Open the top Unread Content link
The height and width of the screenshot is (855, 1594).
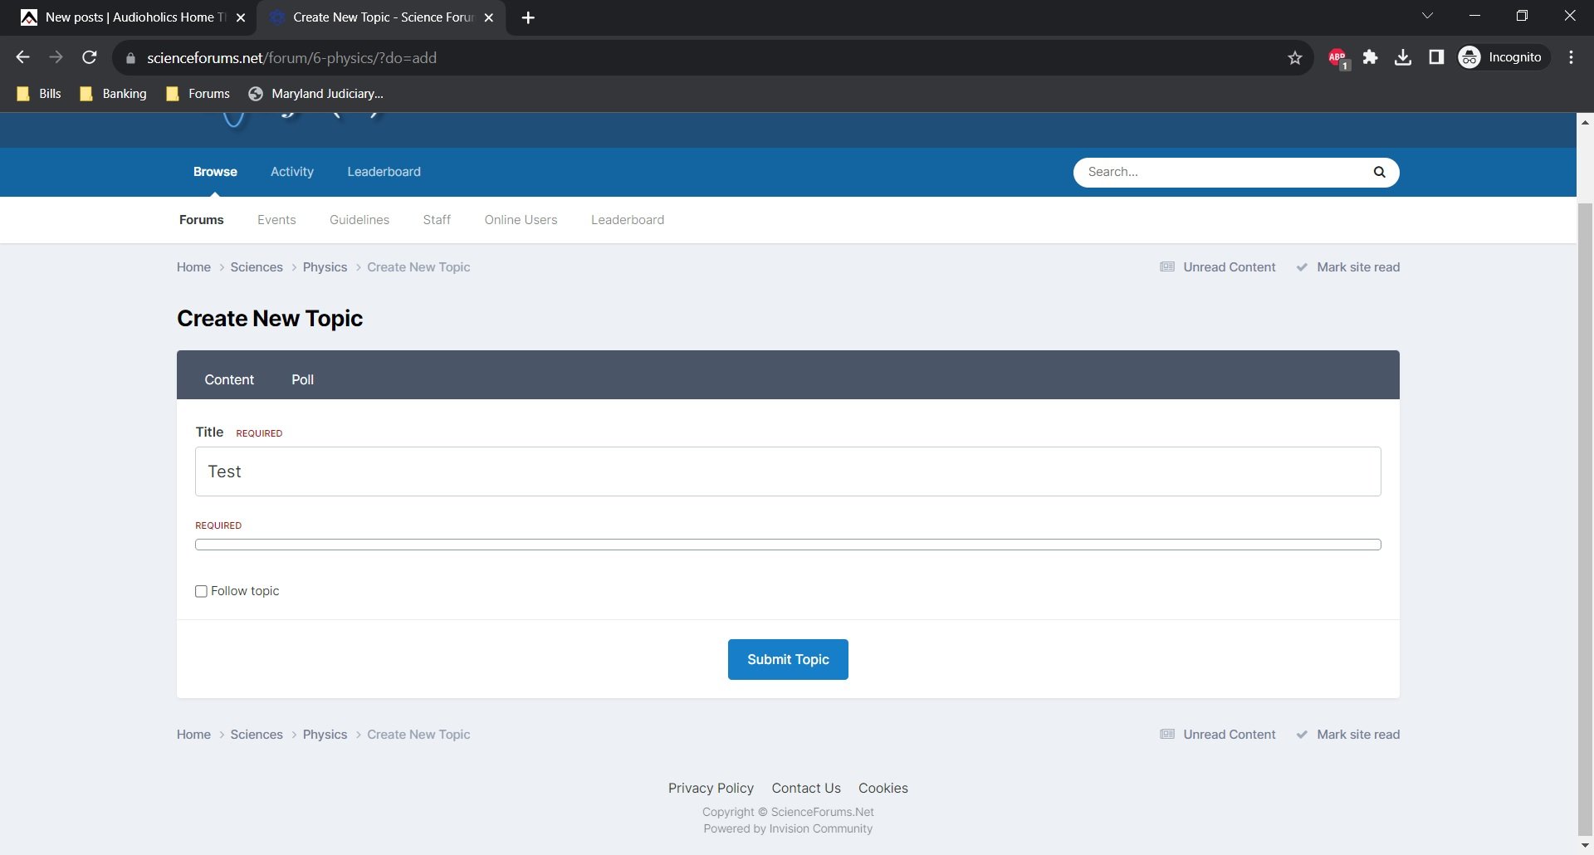(x=1229, y=267)
